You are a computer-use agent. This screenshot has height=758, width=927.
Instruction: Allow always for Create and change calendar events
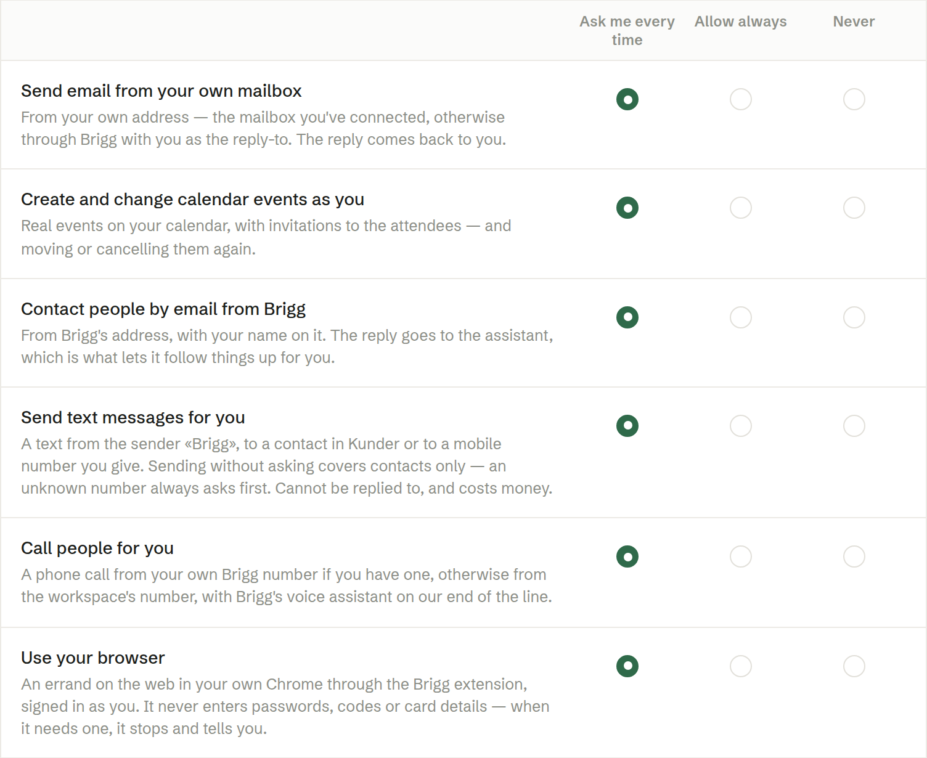point(740,208)
